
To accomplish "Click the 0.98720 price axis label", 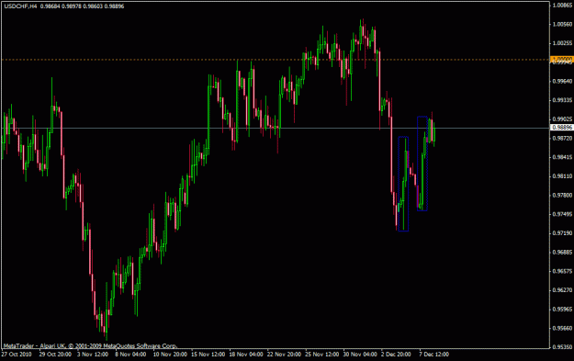I will click(562, 138).
